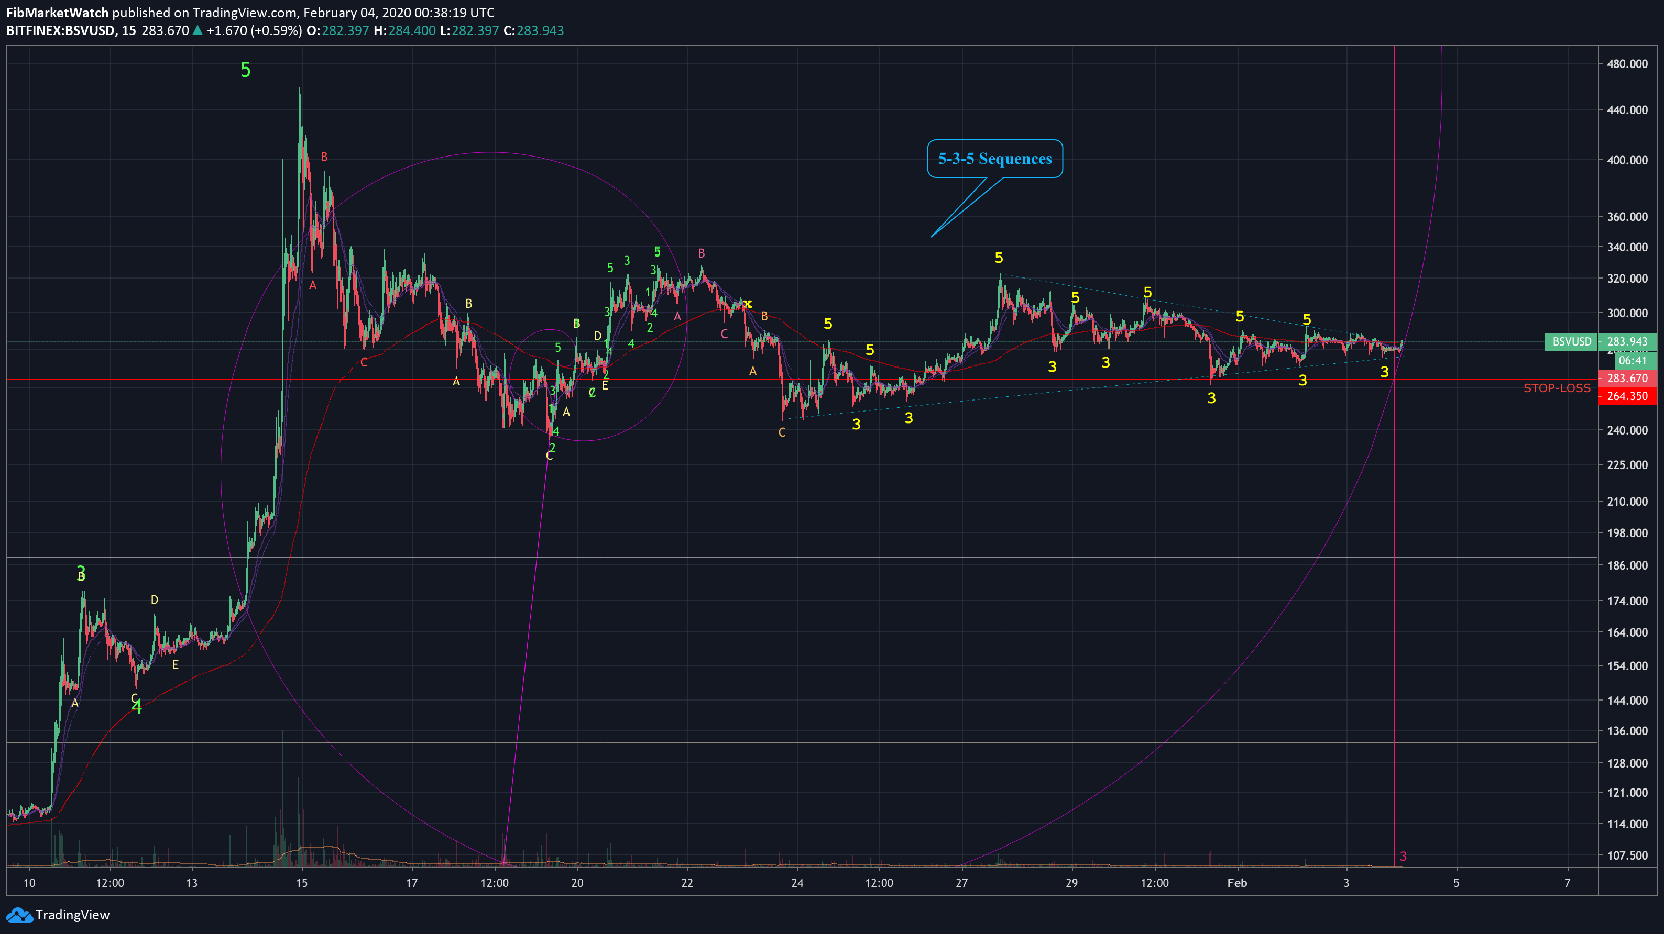Image resolution: width=1664 pixels, height=934 pixels.
Task: Open the TradingView wordmark link
Action: (x=72, y=915)
